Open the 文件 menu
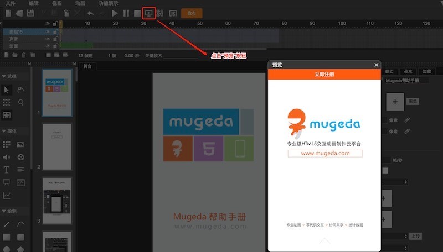The height and width of the screenshot is (252, 443). click(10, 3)
